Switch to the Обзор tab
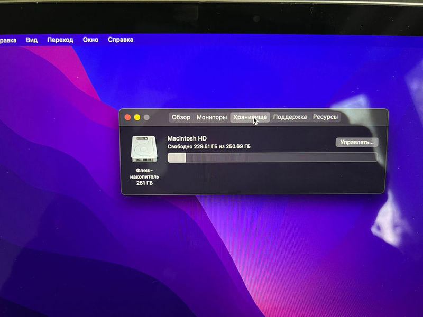This screenshot has height=317, width=423. point(181,117)
